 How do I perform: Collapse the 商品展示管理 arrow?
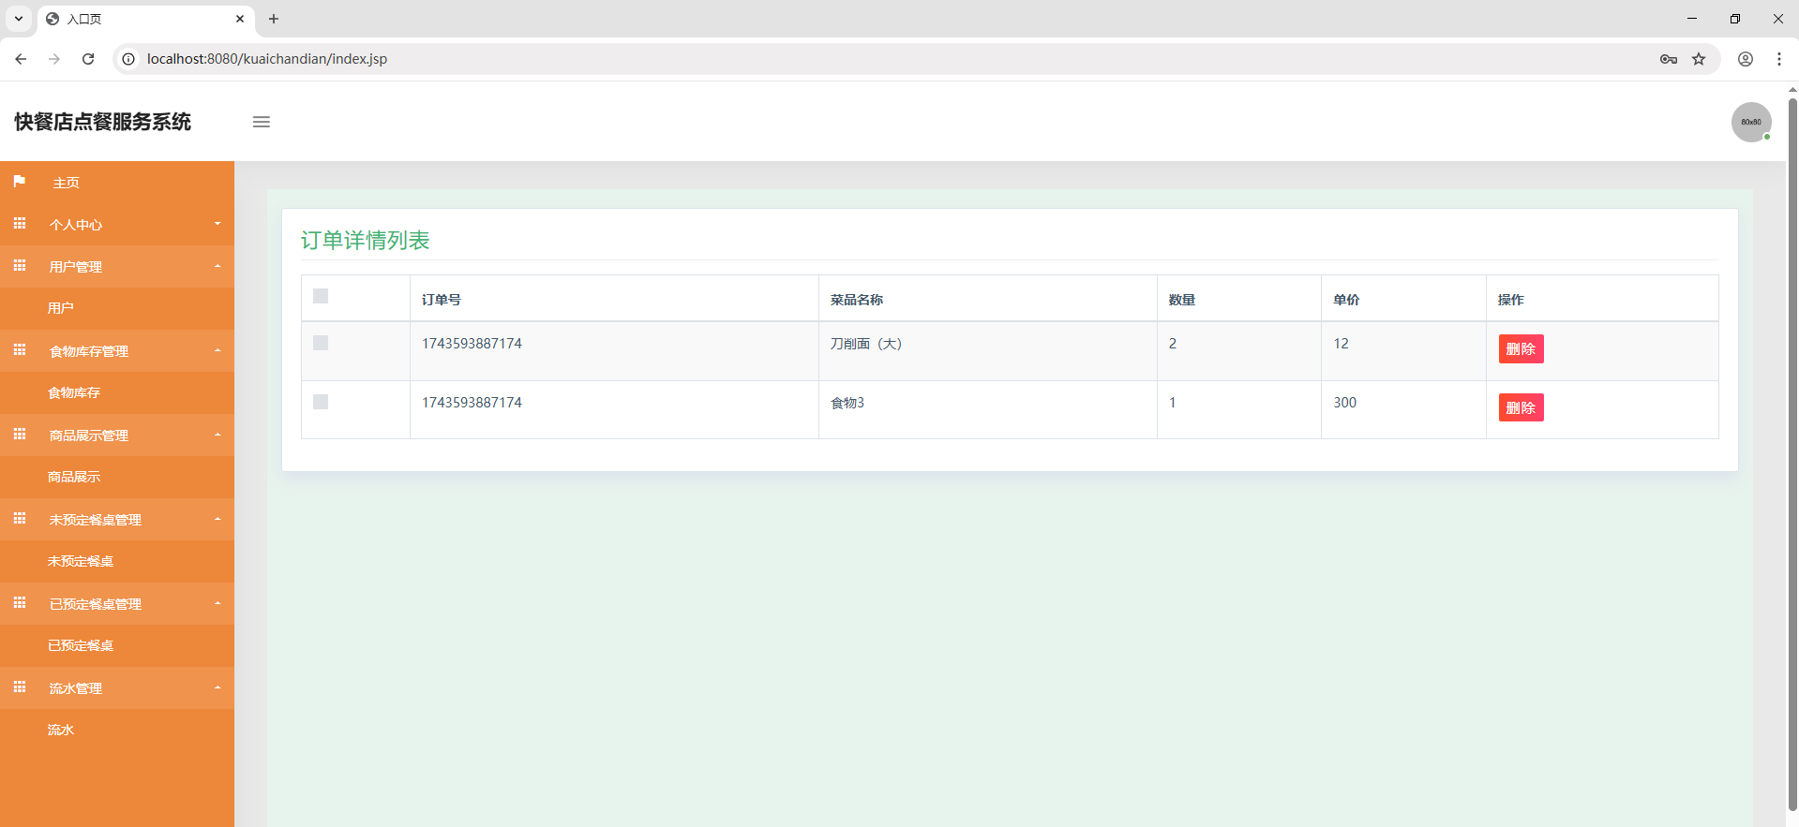(x=217, y=435)
